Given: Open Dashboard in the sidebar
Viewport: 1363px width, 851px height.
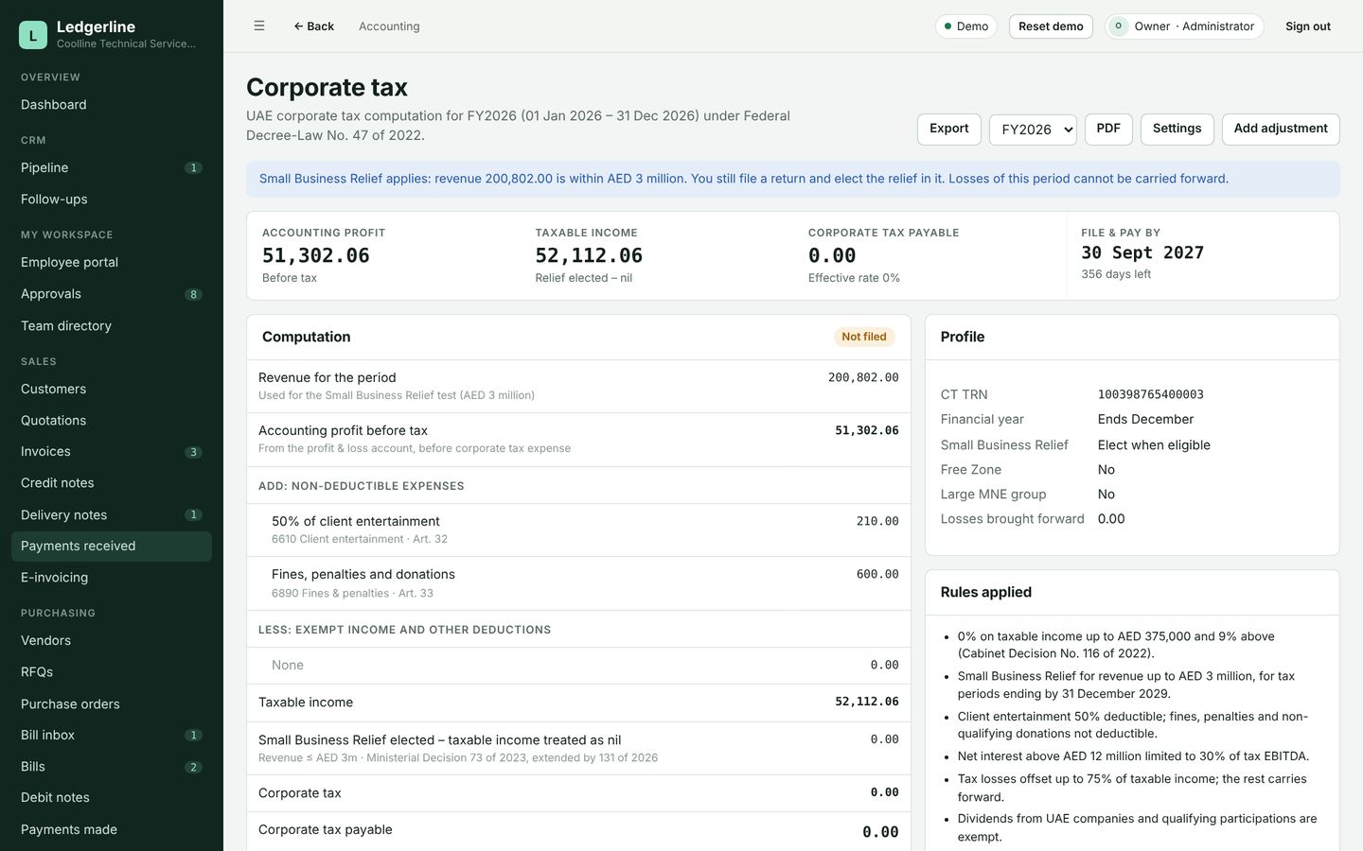Looking at the screenshot, I should pos(112,105).
